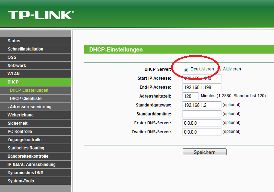Screen dimensions: 274x192
Task: Open the Zugangskontrolle menu
Action: coord(35,140)
